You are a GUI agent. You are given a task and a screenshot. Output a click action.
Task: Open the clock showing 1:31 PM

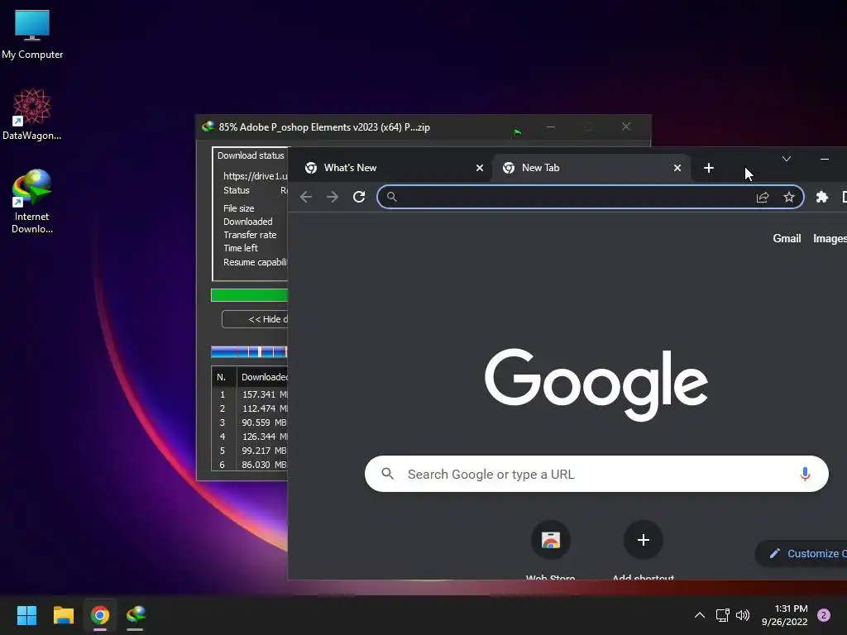[784, 615]
